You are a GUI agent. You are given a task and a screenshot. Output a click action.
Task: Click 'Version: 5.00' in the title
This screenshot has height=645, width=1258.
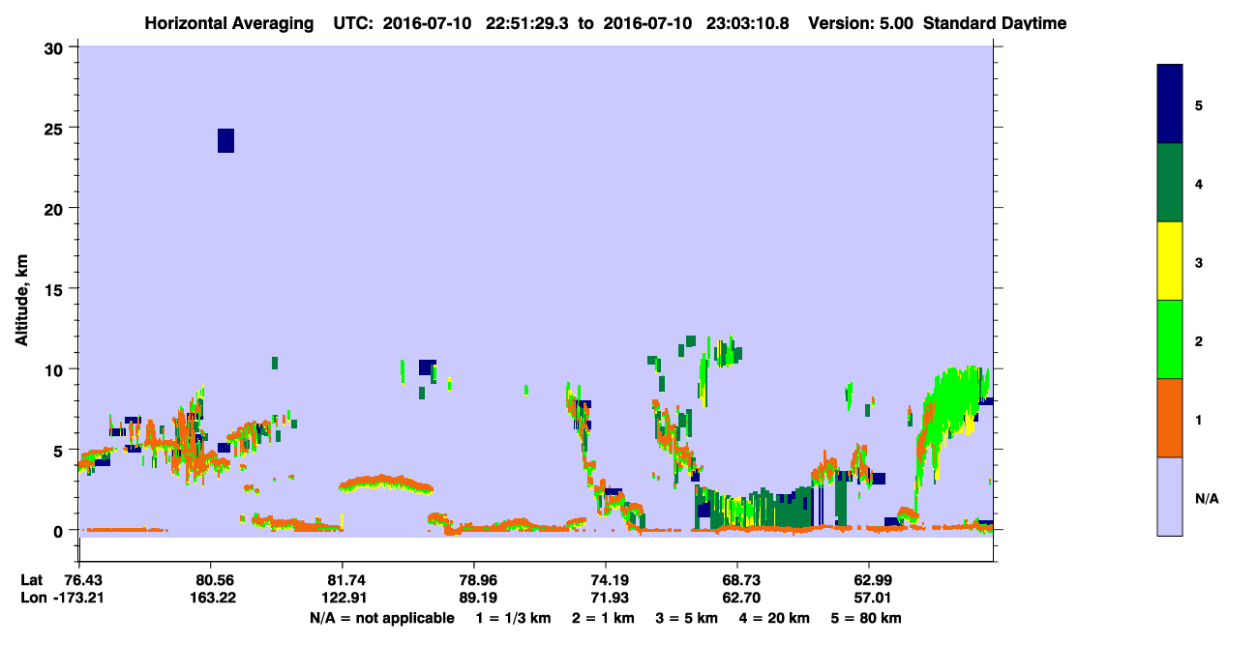click(861, 23)
